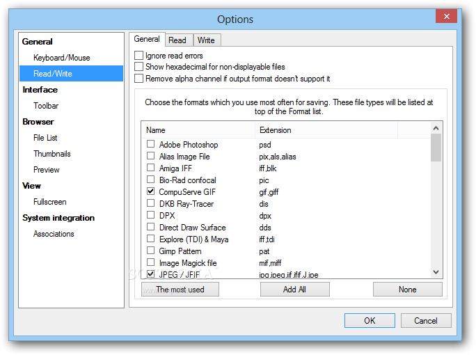Viewport: 476px width, 355px height.
Task: Select the 'iff,tdi' extension cell
Action: 267,239
